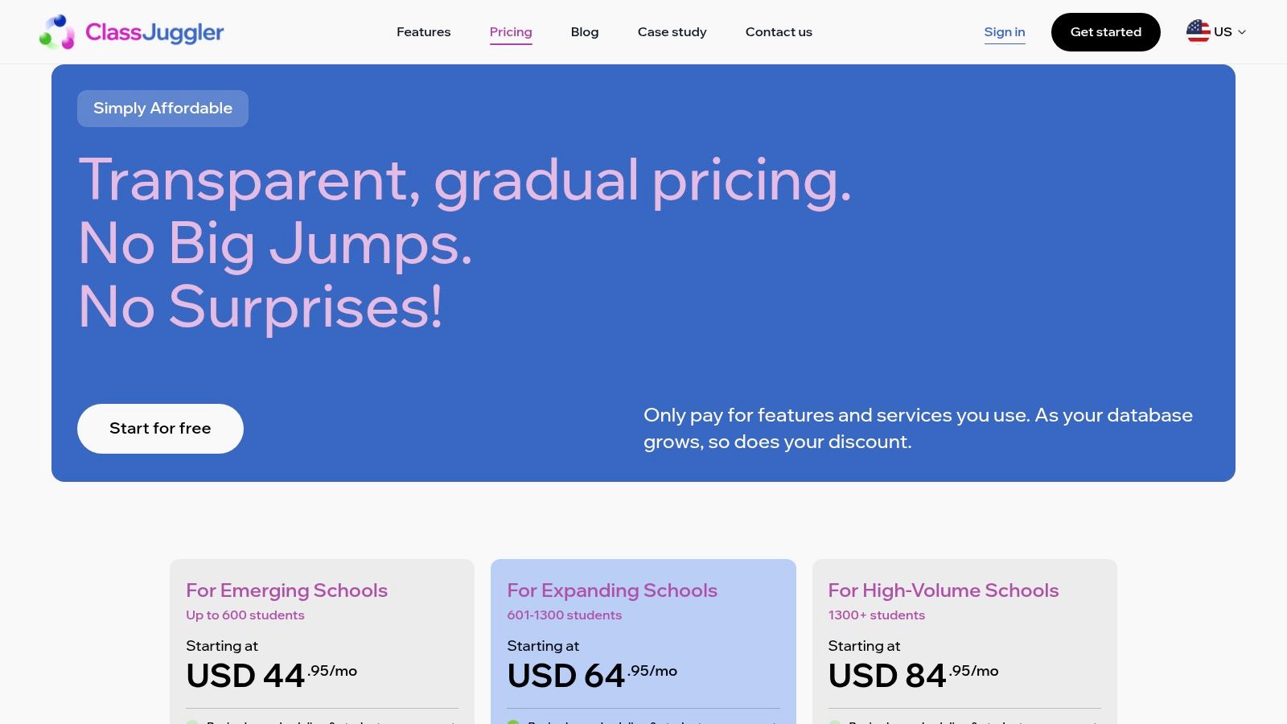Click the ClassJuggler juggling balls logo icon
The width and height of the screenshot is (1287, 724).
click(x=57, y=32)
